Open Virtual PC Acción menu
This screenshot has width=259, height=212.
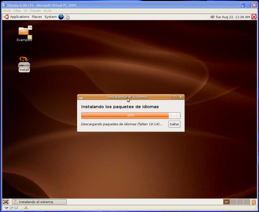coord(7,11)
